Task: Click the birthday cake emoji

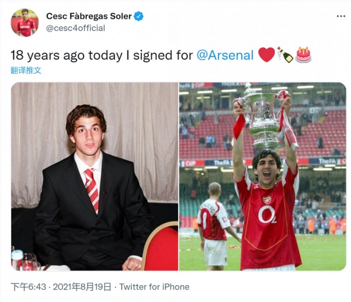Action: [x=303, y=55]
